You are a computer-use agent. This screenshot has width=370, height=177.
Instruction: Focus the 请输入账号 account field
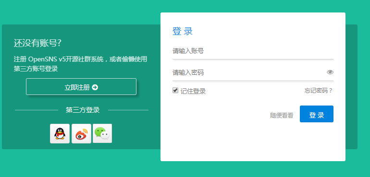coord(253,51)
